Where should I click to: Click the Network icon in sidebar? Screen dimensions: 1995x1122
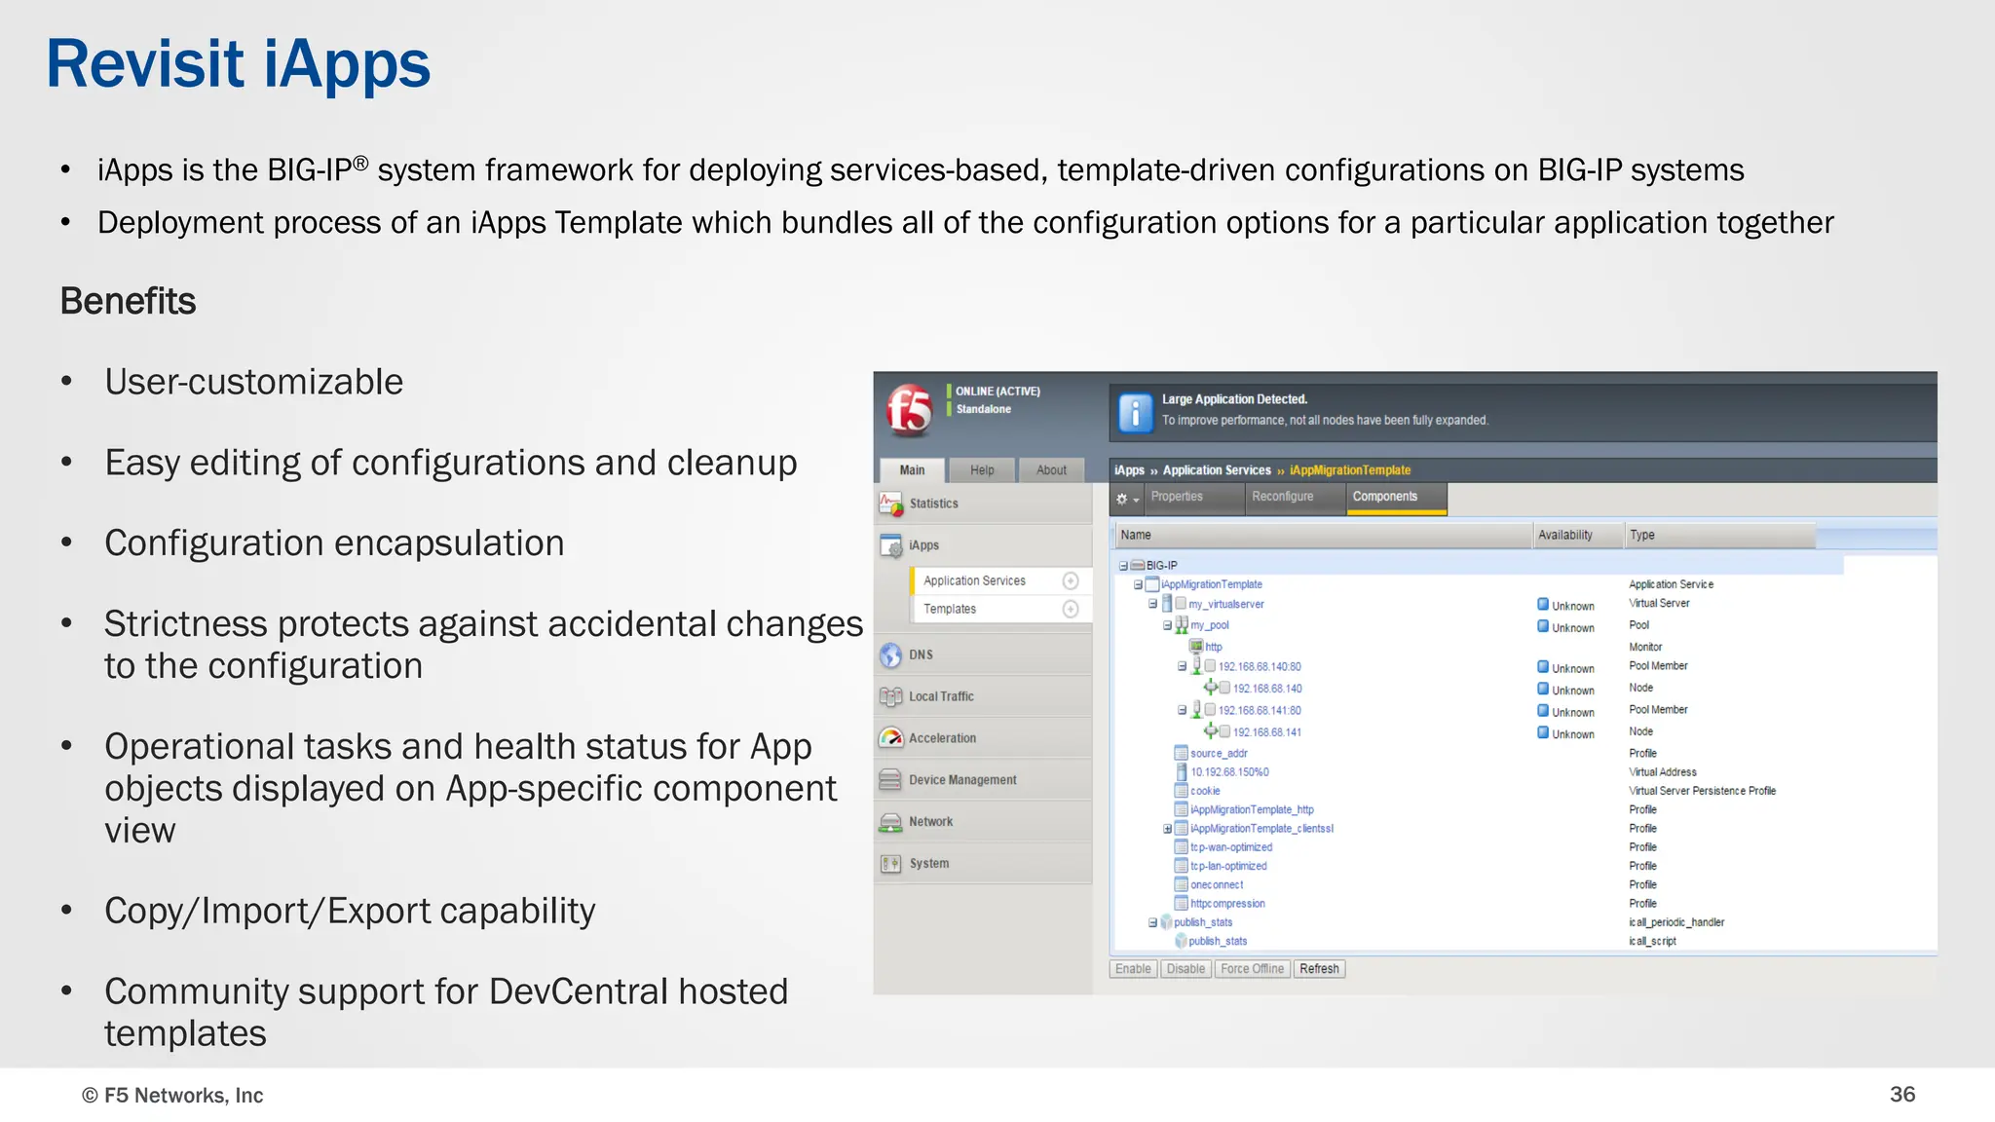(x=890, y=822)
